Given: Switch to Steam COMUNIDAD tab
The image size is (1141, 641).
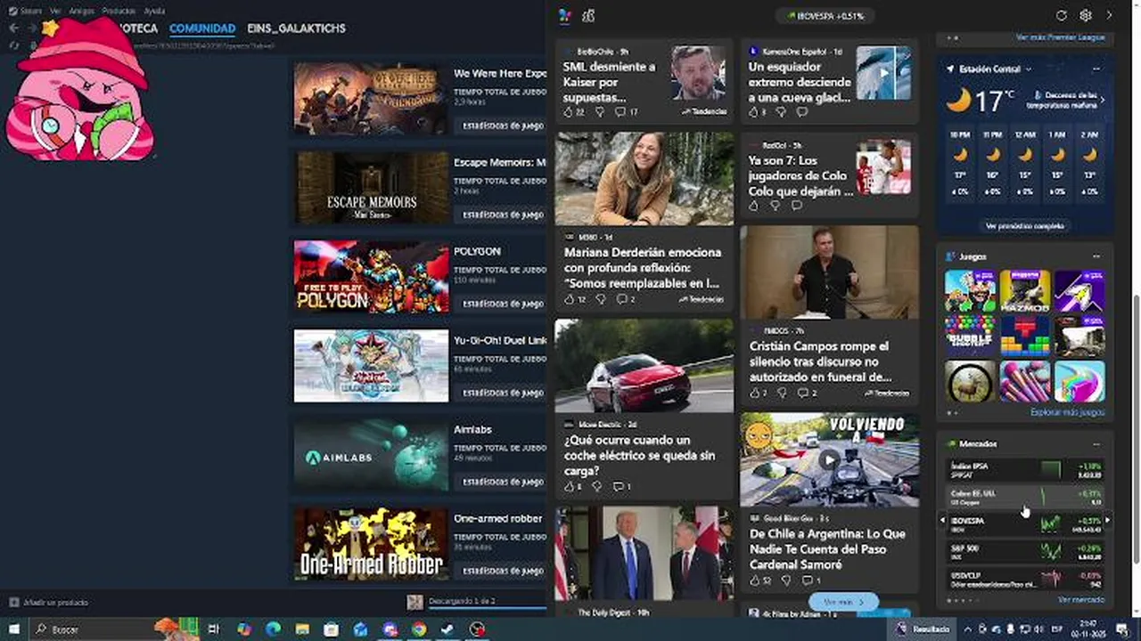Looking at the screenshot, I should pyautogui.click(x=202, y=28).
